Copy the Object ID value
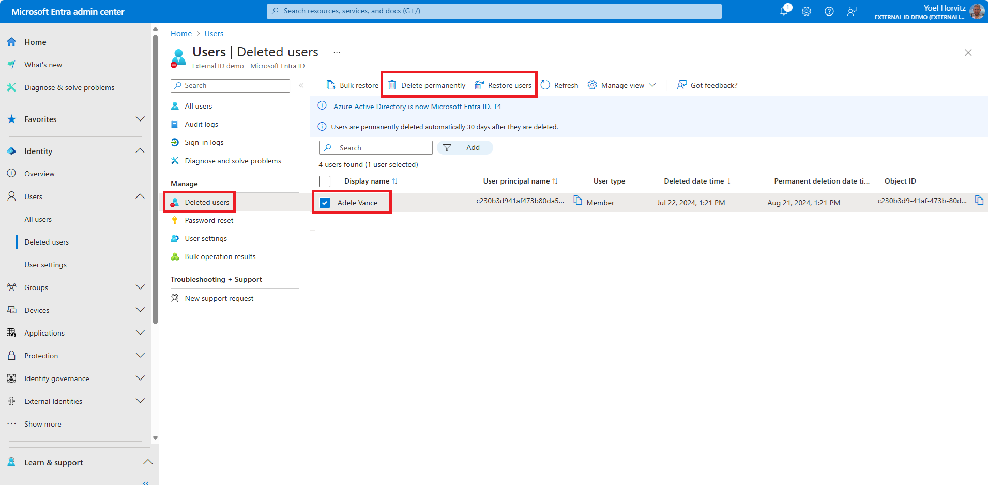The image size is (988, 485). coord(979,201)
